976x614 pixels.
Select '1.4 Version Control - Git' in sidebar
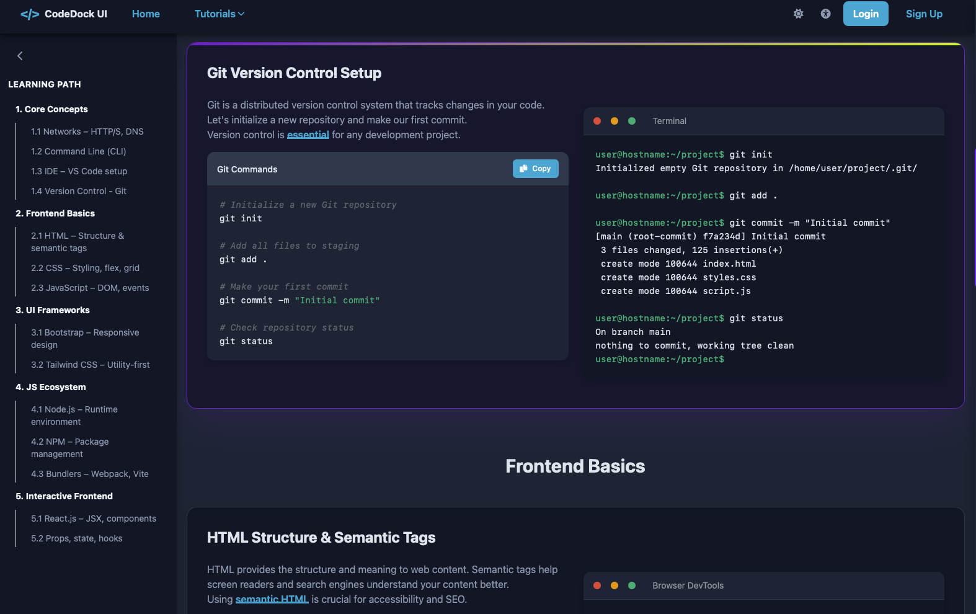coord(79,191)
